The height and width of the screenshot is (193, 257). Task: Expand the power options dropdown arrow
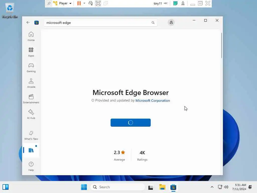coord(84,3)
